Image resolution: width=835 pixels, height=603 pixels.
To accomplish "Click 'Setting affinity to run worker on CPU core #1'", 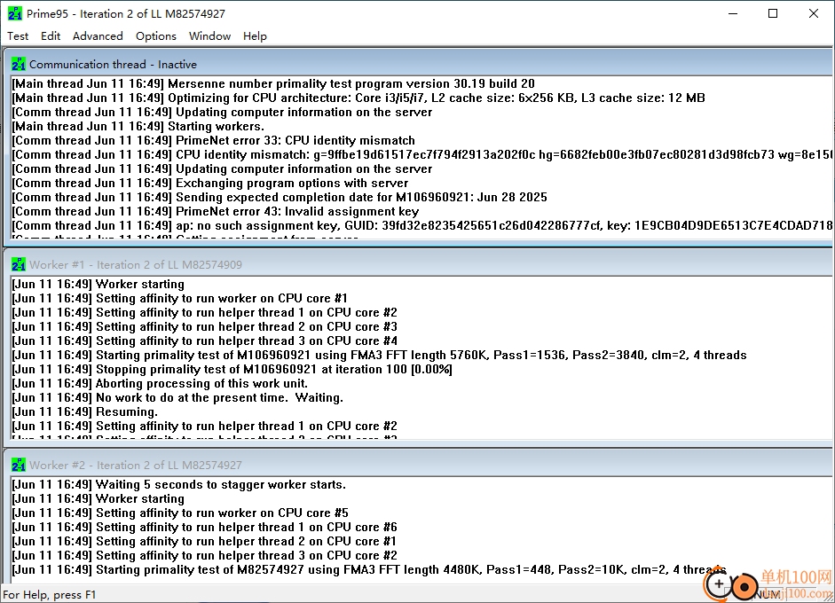I will pyautogui.click(x=179, y=299).
